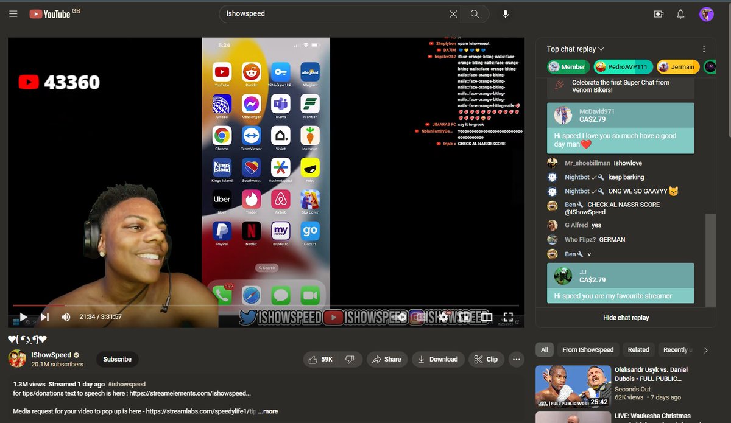The image size is (731, 423).
Task: Enter full screen mode
Action: (x=508, y=316)
